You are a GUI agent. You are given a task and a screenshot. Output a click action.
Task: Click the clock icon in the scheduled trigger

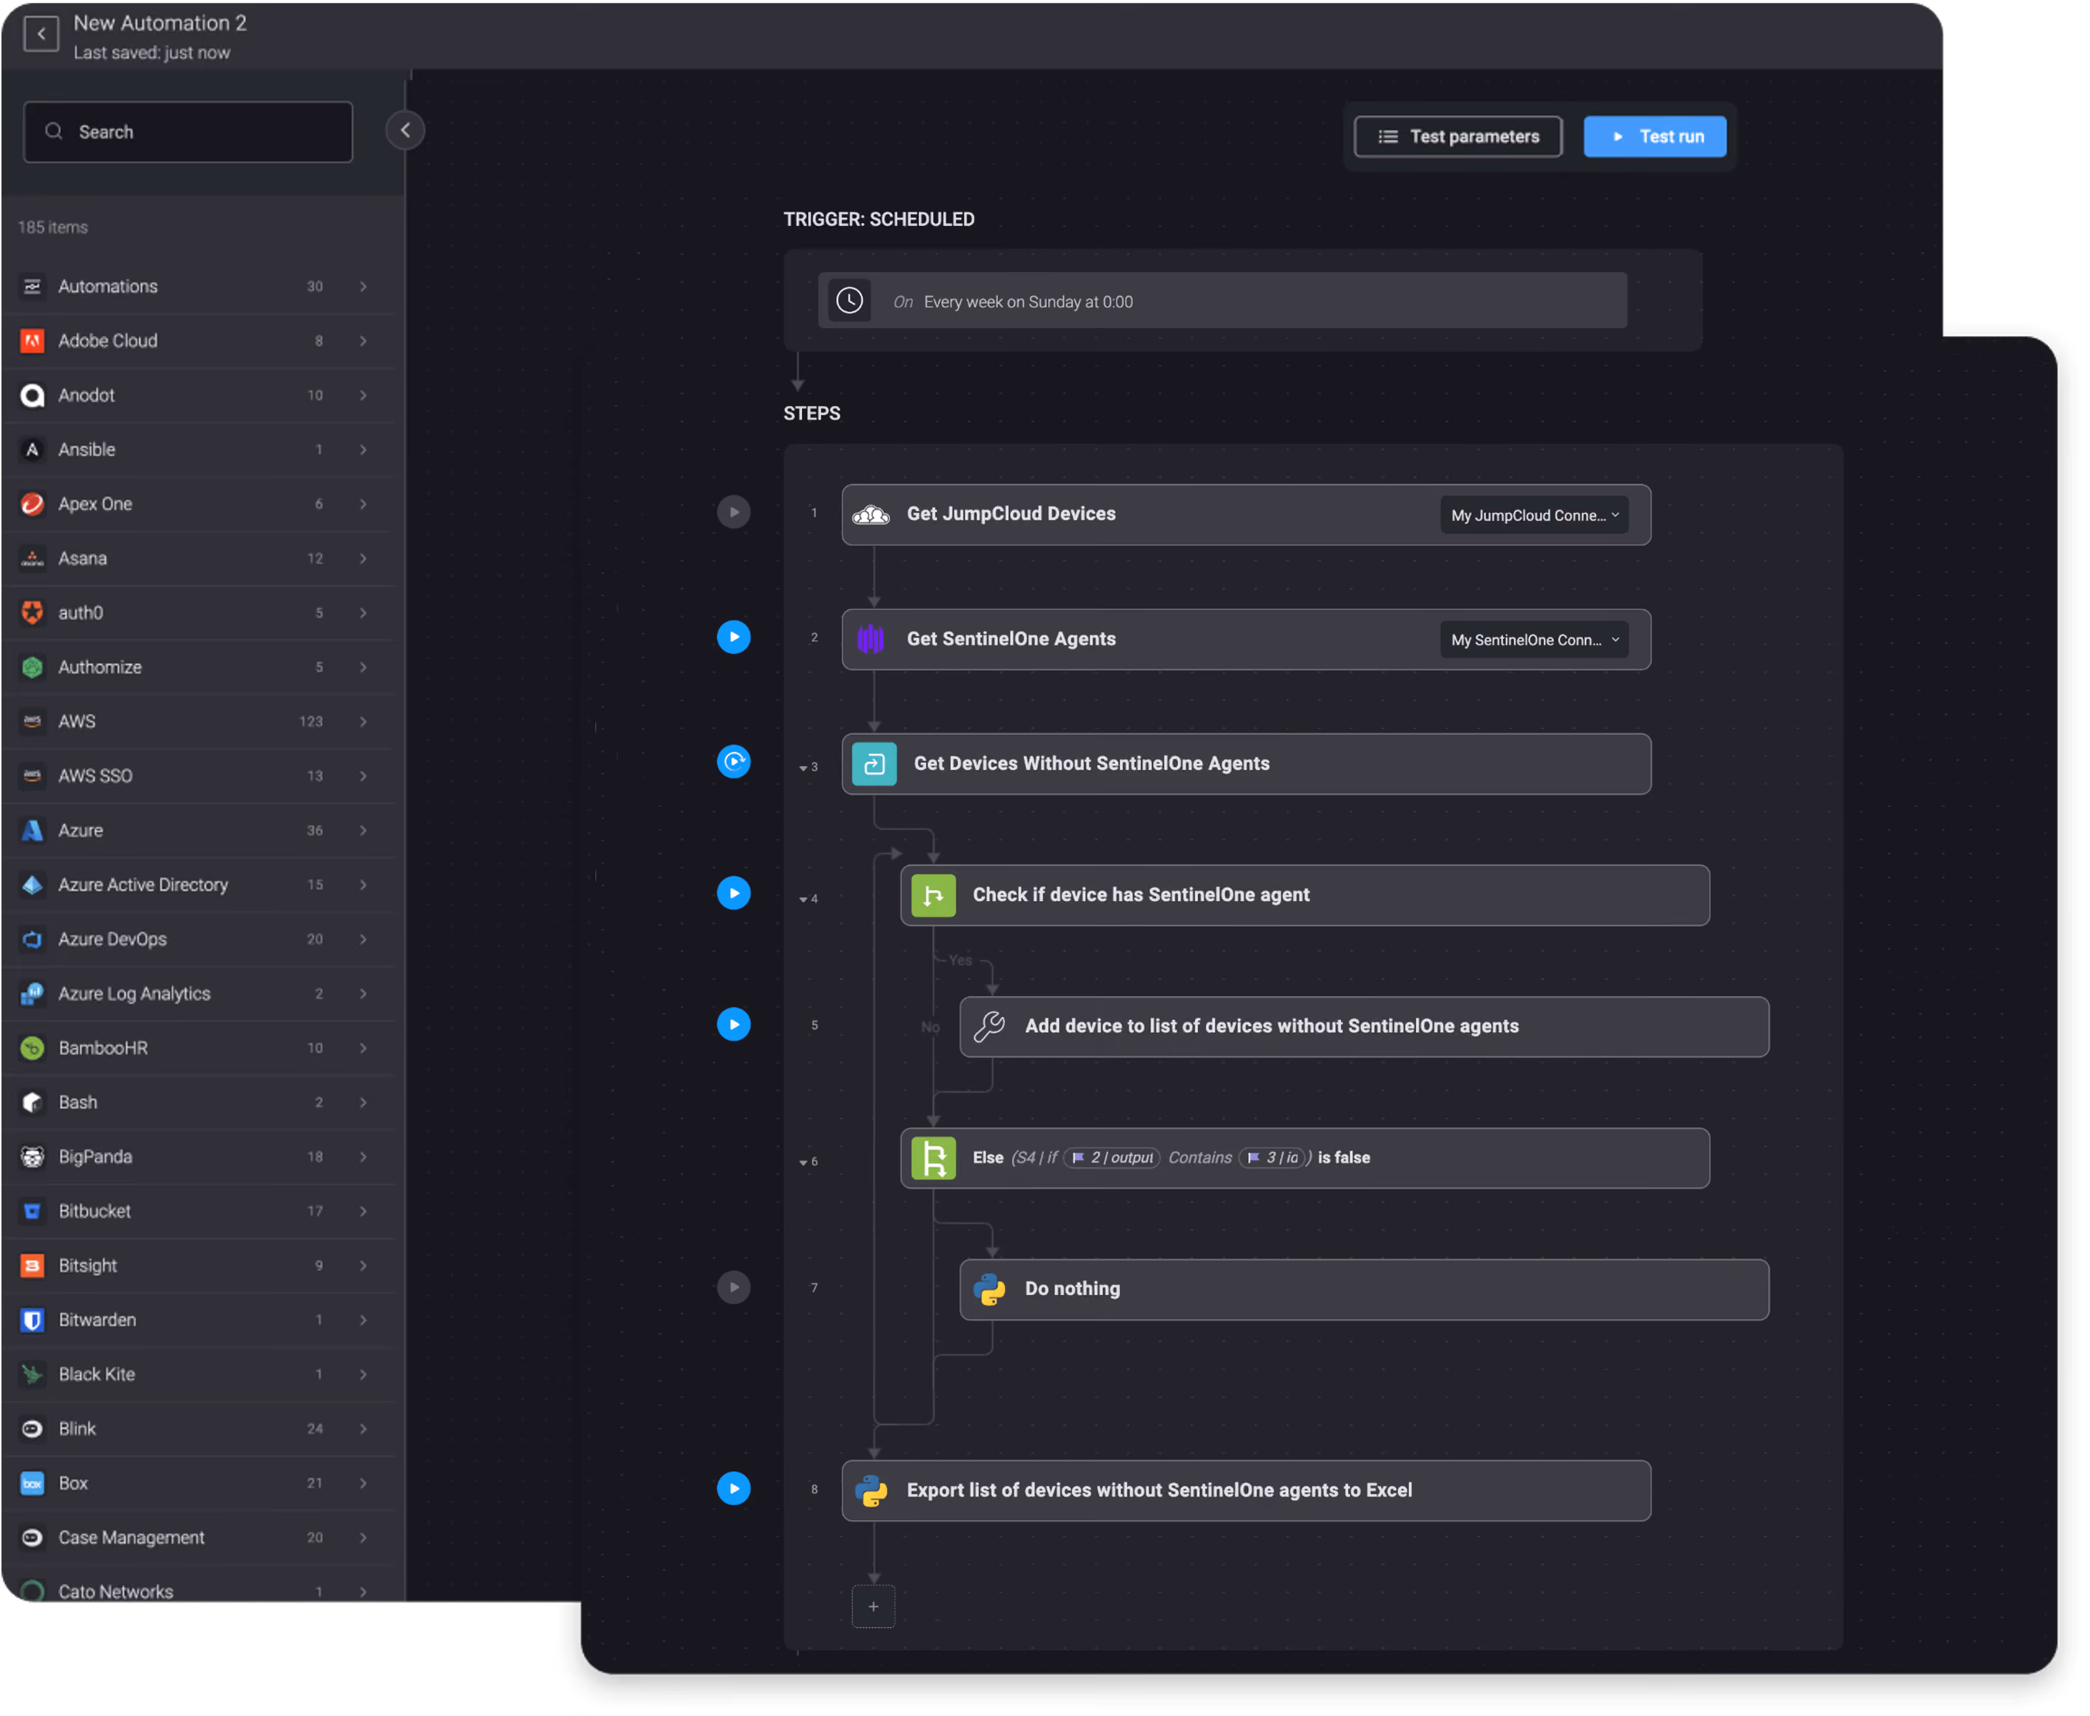coord(851,300)
